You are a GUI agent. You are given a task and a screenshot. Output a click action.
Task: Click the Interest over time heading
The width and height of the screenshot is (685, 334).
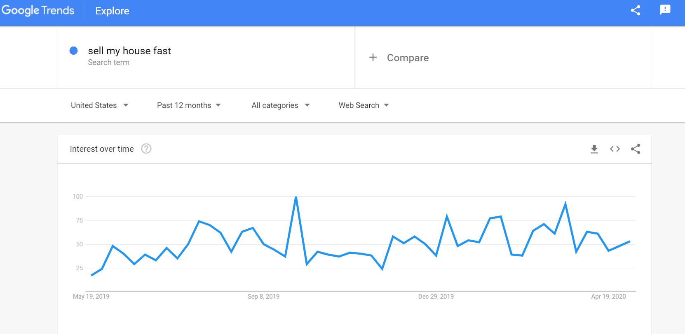(102, 149)
